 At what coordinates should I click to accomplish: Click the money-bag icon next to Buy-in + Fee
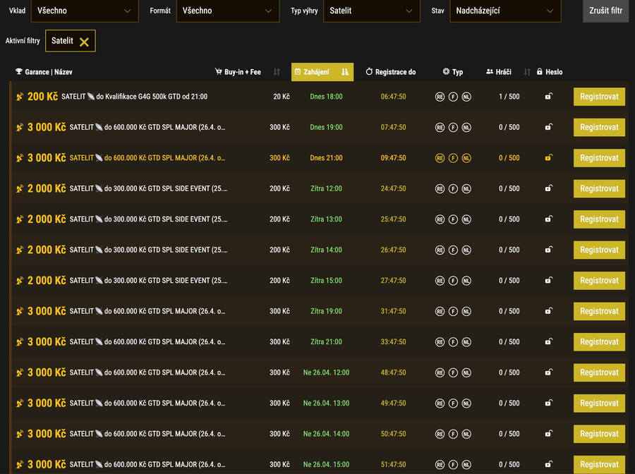coord(219,71)
